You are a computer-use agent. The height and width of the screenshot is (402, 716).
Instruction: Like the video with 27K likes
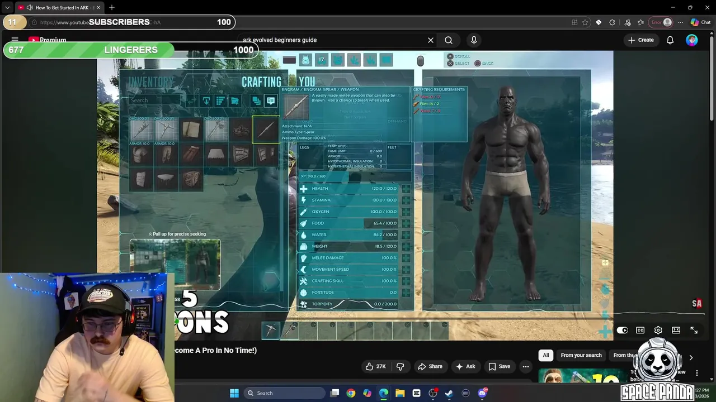[x=375, y=366]
